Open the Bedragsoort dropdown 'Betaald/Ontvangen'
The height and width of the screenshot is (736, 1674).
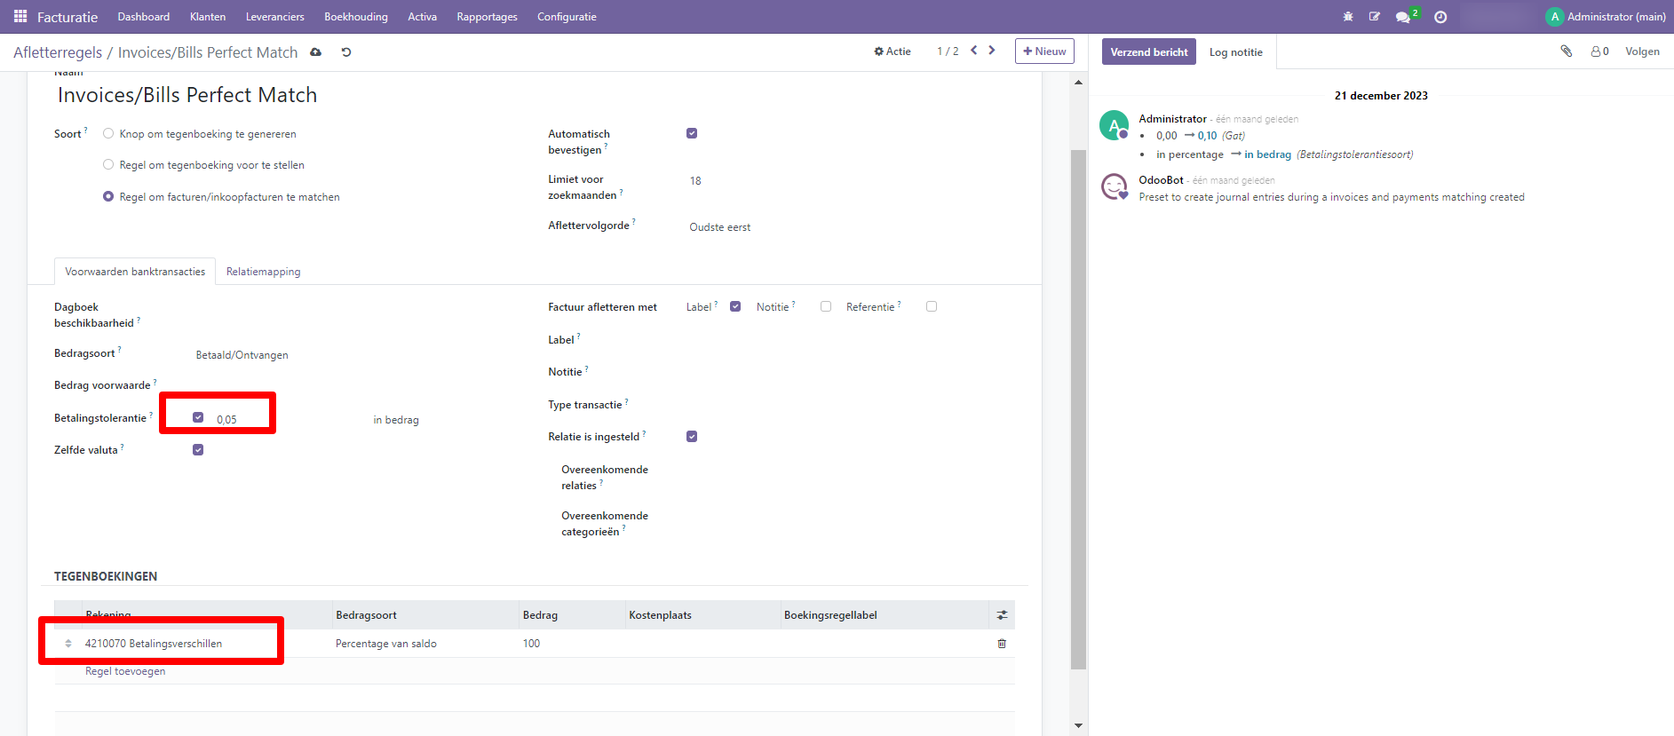point(242,355)
